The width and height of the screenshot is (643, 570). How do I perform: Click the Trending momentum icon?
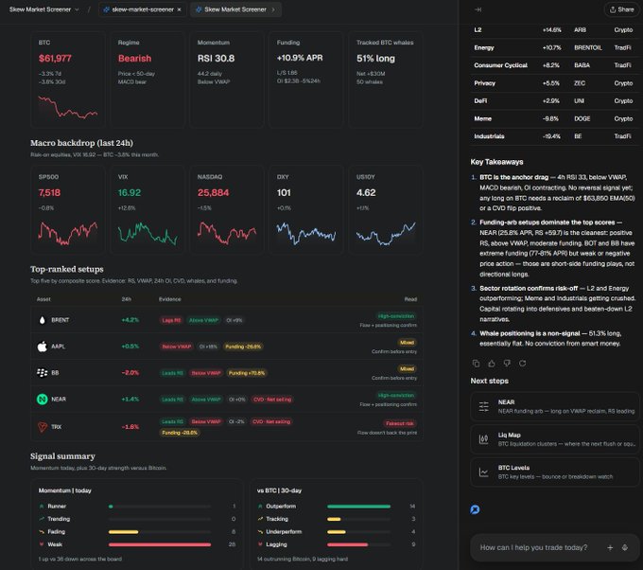coord(42,519)
